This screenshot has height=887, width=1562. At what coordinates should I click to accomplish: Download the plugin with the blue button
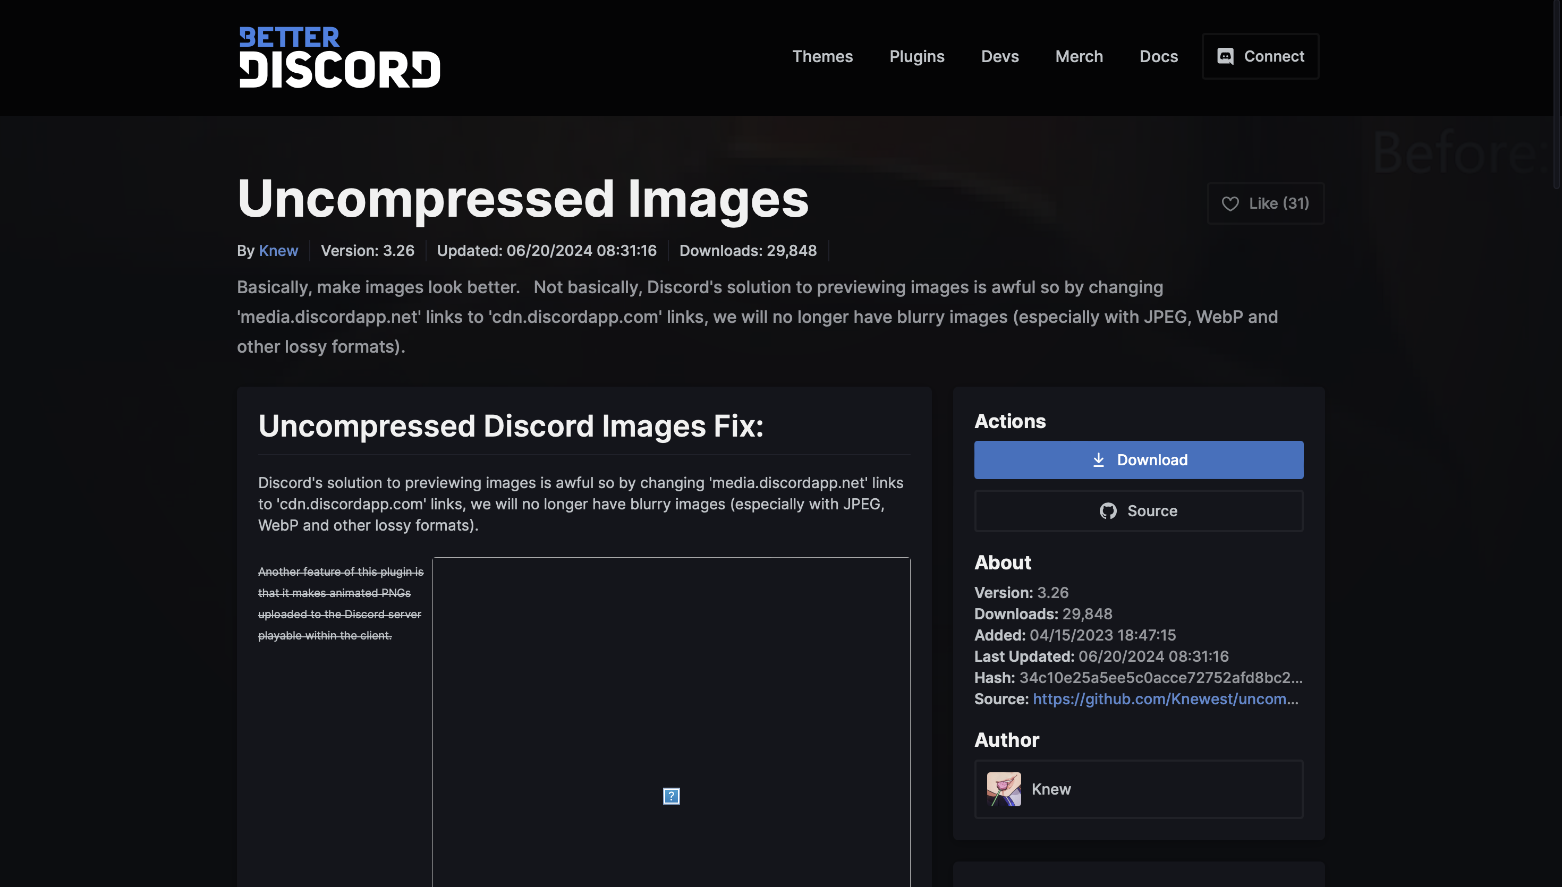point(1138,460)
